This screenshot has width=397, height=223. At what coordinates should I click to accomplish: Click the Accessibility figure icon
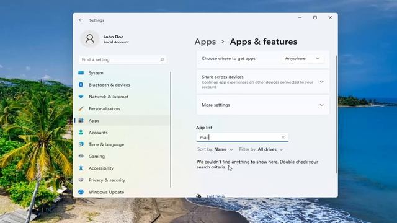pyautogui.click(x=81, y=168)
